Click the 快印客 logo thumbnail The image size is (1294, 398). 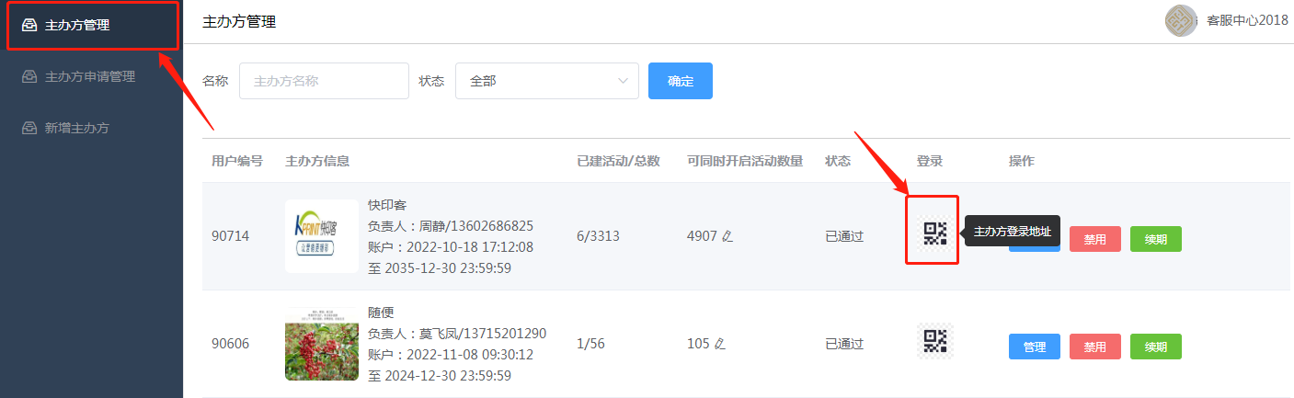coord(322,236)
